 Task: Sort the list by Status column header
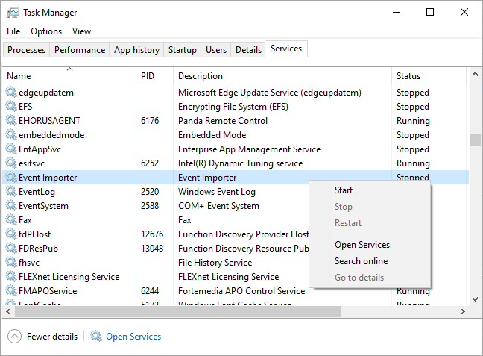pos(408,76)
